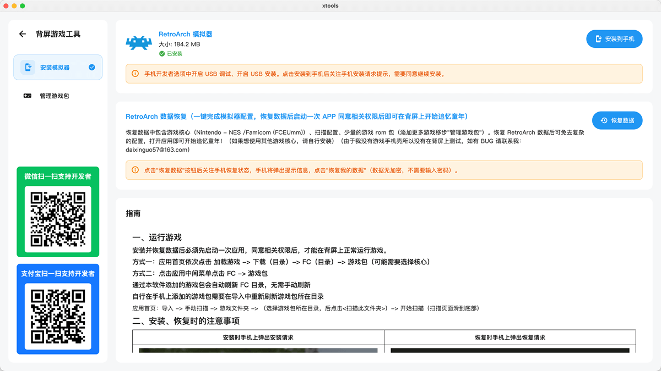
Task: Click the 恢复时手机上弹出恢复请求 table header
Action: (510, 337)
